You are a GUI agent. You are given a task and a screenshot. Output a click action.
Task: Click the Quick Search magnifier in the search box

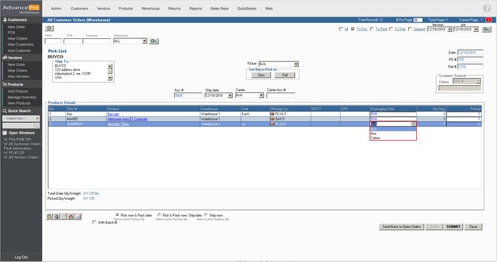(x=36, y=126)
